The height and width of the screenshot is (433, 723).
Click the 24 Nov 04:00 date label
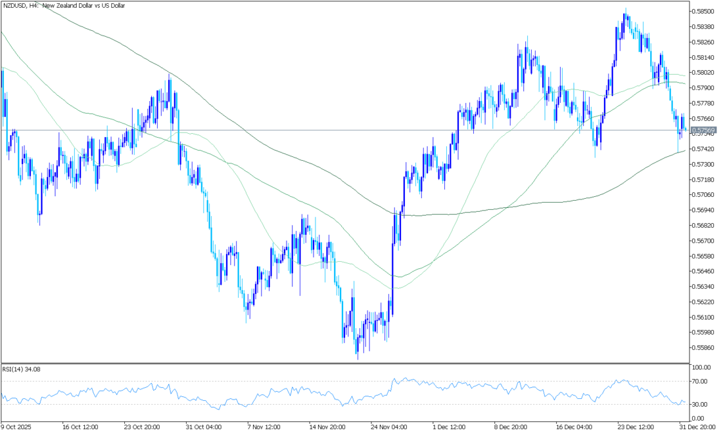coord(386,426)
